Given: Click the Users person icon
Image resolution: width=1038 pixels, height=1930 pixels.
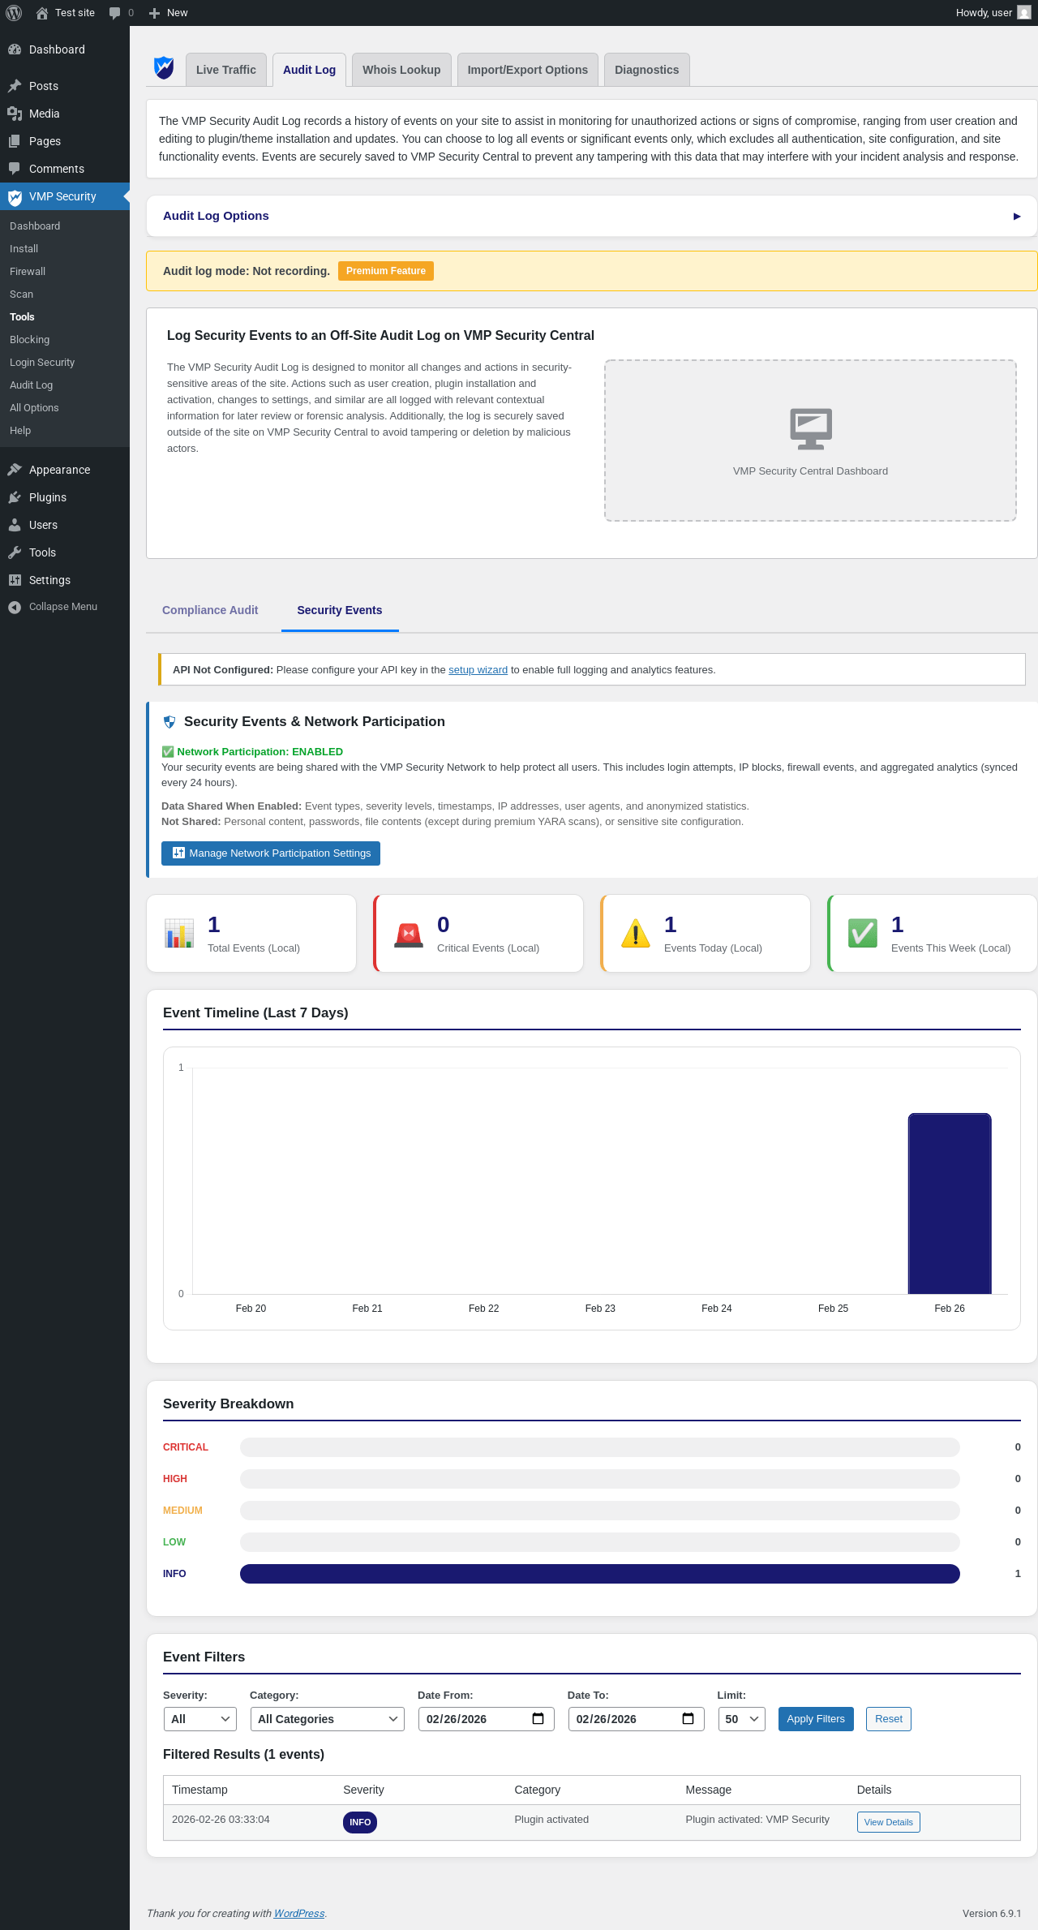Looking at the screenshot, I should click(15, 525).
